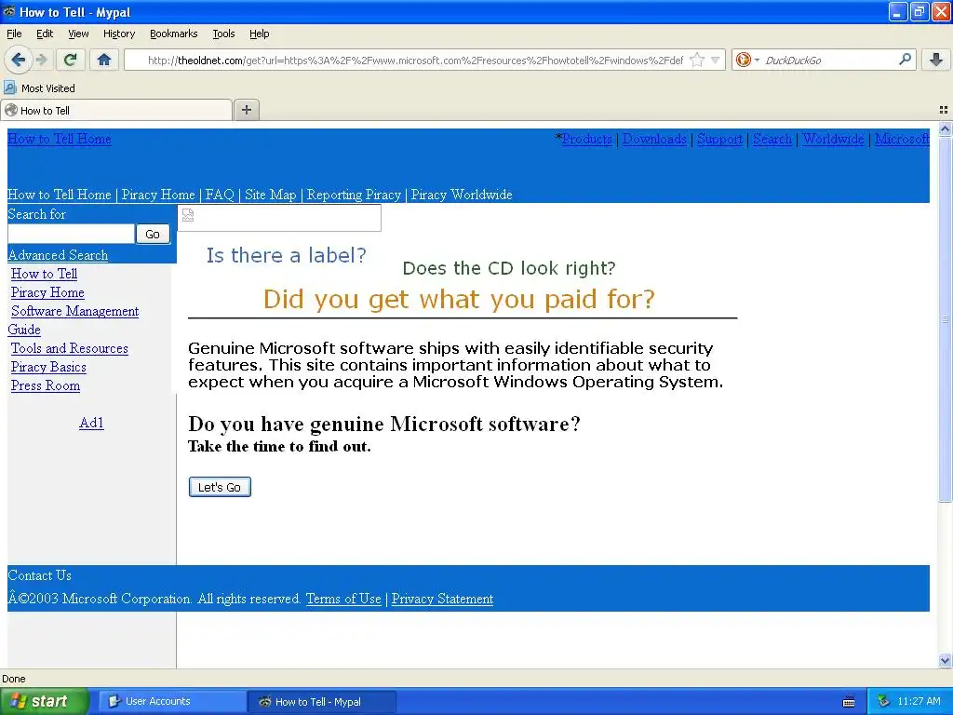953x715 pixels.
Task: Click the page scrollbar up arrow
Action: pyautogui.click(x=945, y=128)
